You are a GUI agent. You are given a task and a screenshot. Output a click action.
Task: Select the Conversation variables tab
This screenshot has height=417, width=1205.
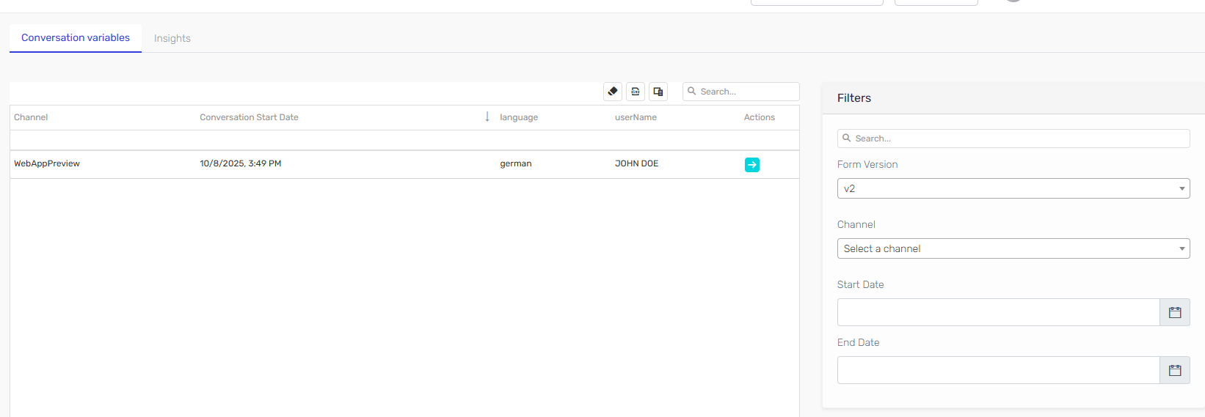click(x=76, y=37)
